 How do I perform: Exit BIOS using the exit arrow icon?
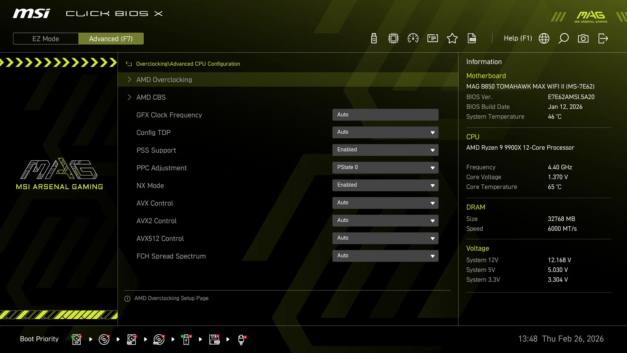coord(603,38)
